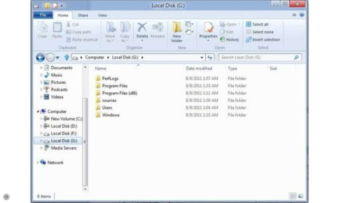
Task: Click Select all
Action: coord(257,24)
